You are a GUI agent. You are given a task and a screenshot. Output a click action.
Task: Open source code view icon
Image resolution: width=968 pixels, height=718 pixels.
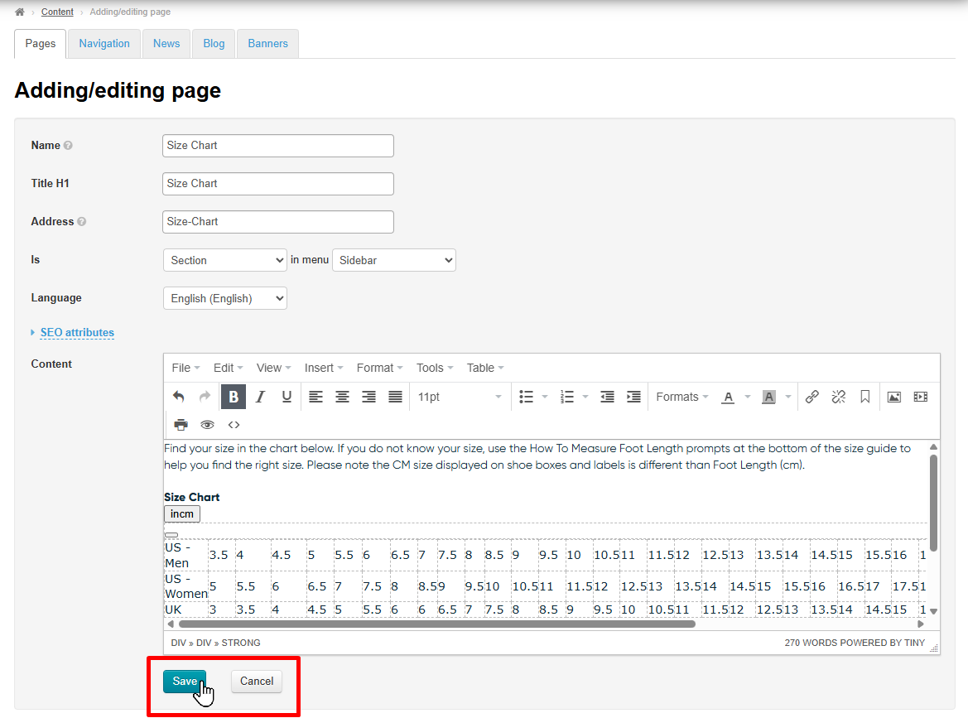tap(234, 425)
